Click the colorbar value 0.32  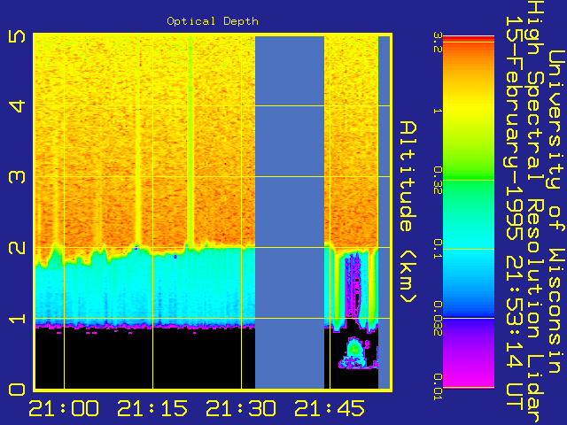[x=437, y=181]
